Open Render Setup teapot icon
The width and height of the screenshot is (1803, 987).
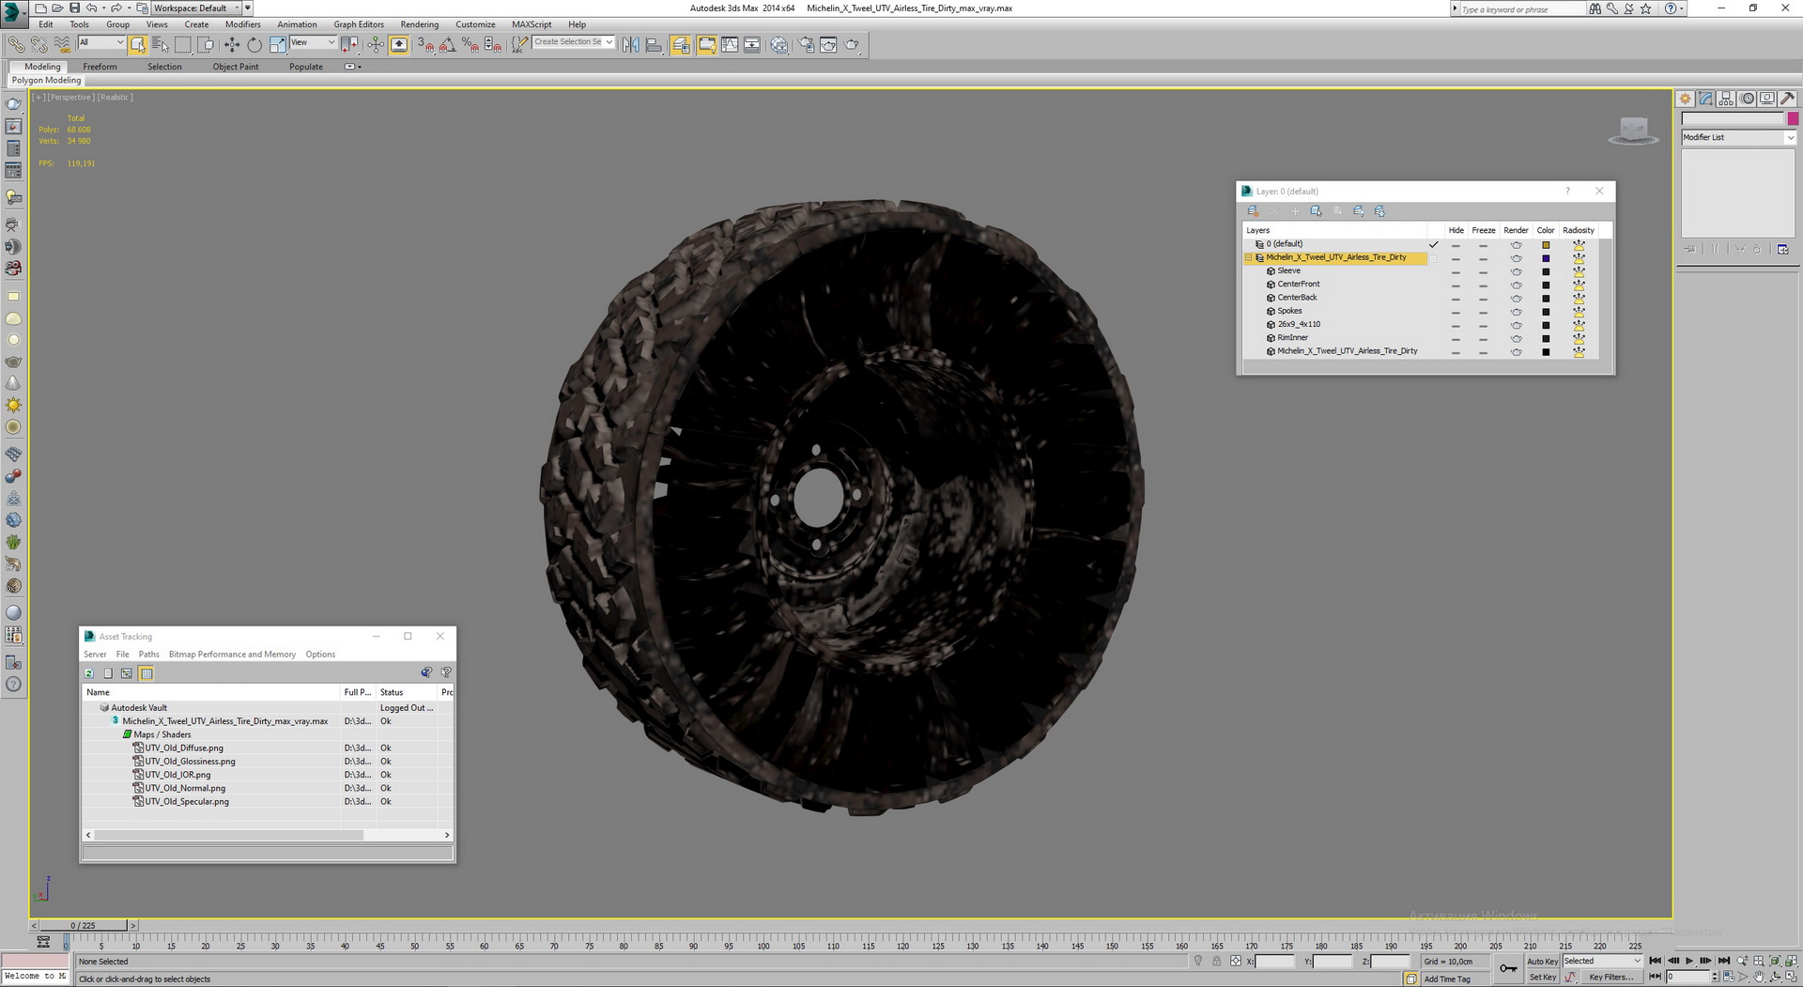point(807,44)
